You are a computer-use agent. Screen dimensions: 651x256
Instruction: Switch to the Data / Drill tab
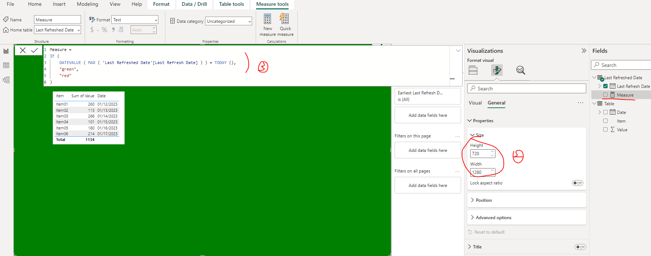point(194,4)
